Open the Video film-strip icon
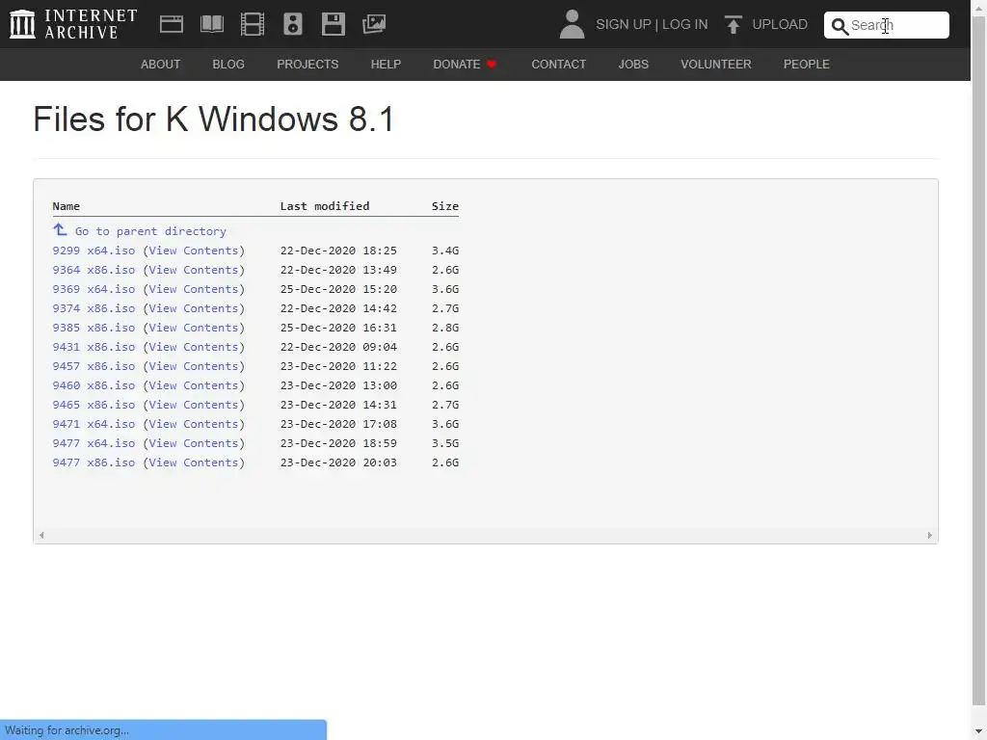The width and height of the screenshot is (987, 740). (x=253, y=24)
